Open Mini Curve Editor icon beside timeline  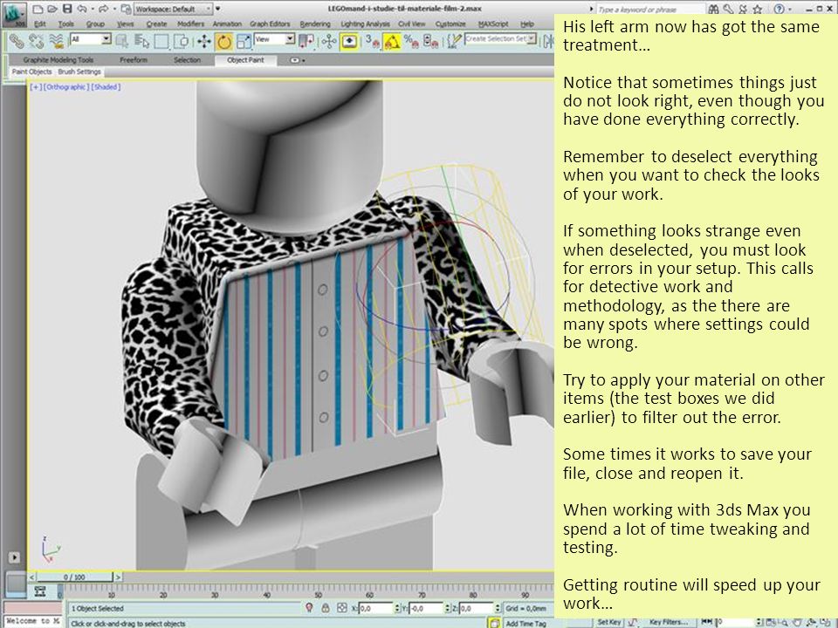(x=39, y=591)
